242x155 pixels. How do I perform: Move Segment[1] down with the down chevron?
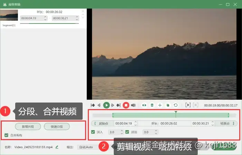click(83, 17)
